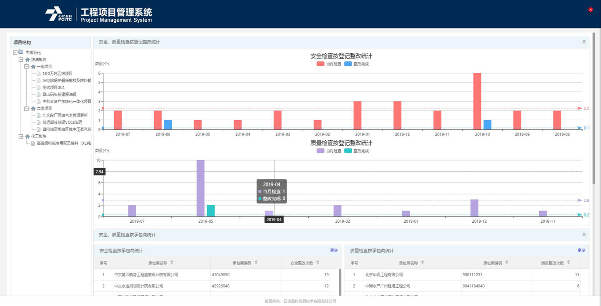Sort by 安全整改次数 column
Screen dimensions: 601x306
pos(318,263)
